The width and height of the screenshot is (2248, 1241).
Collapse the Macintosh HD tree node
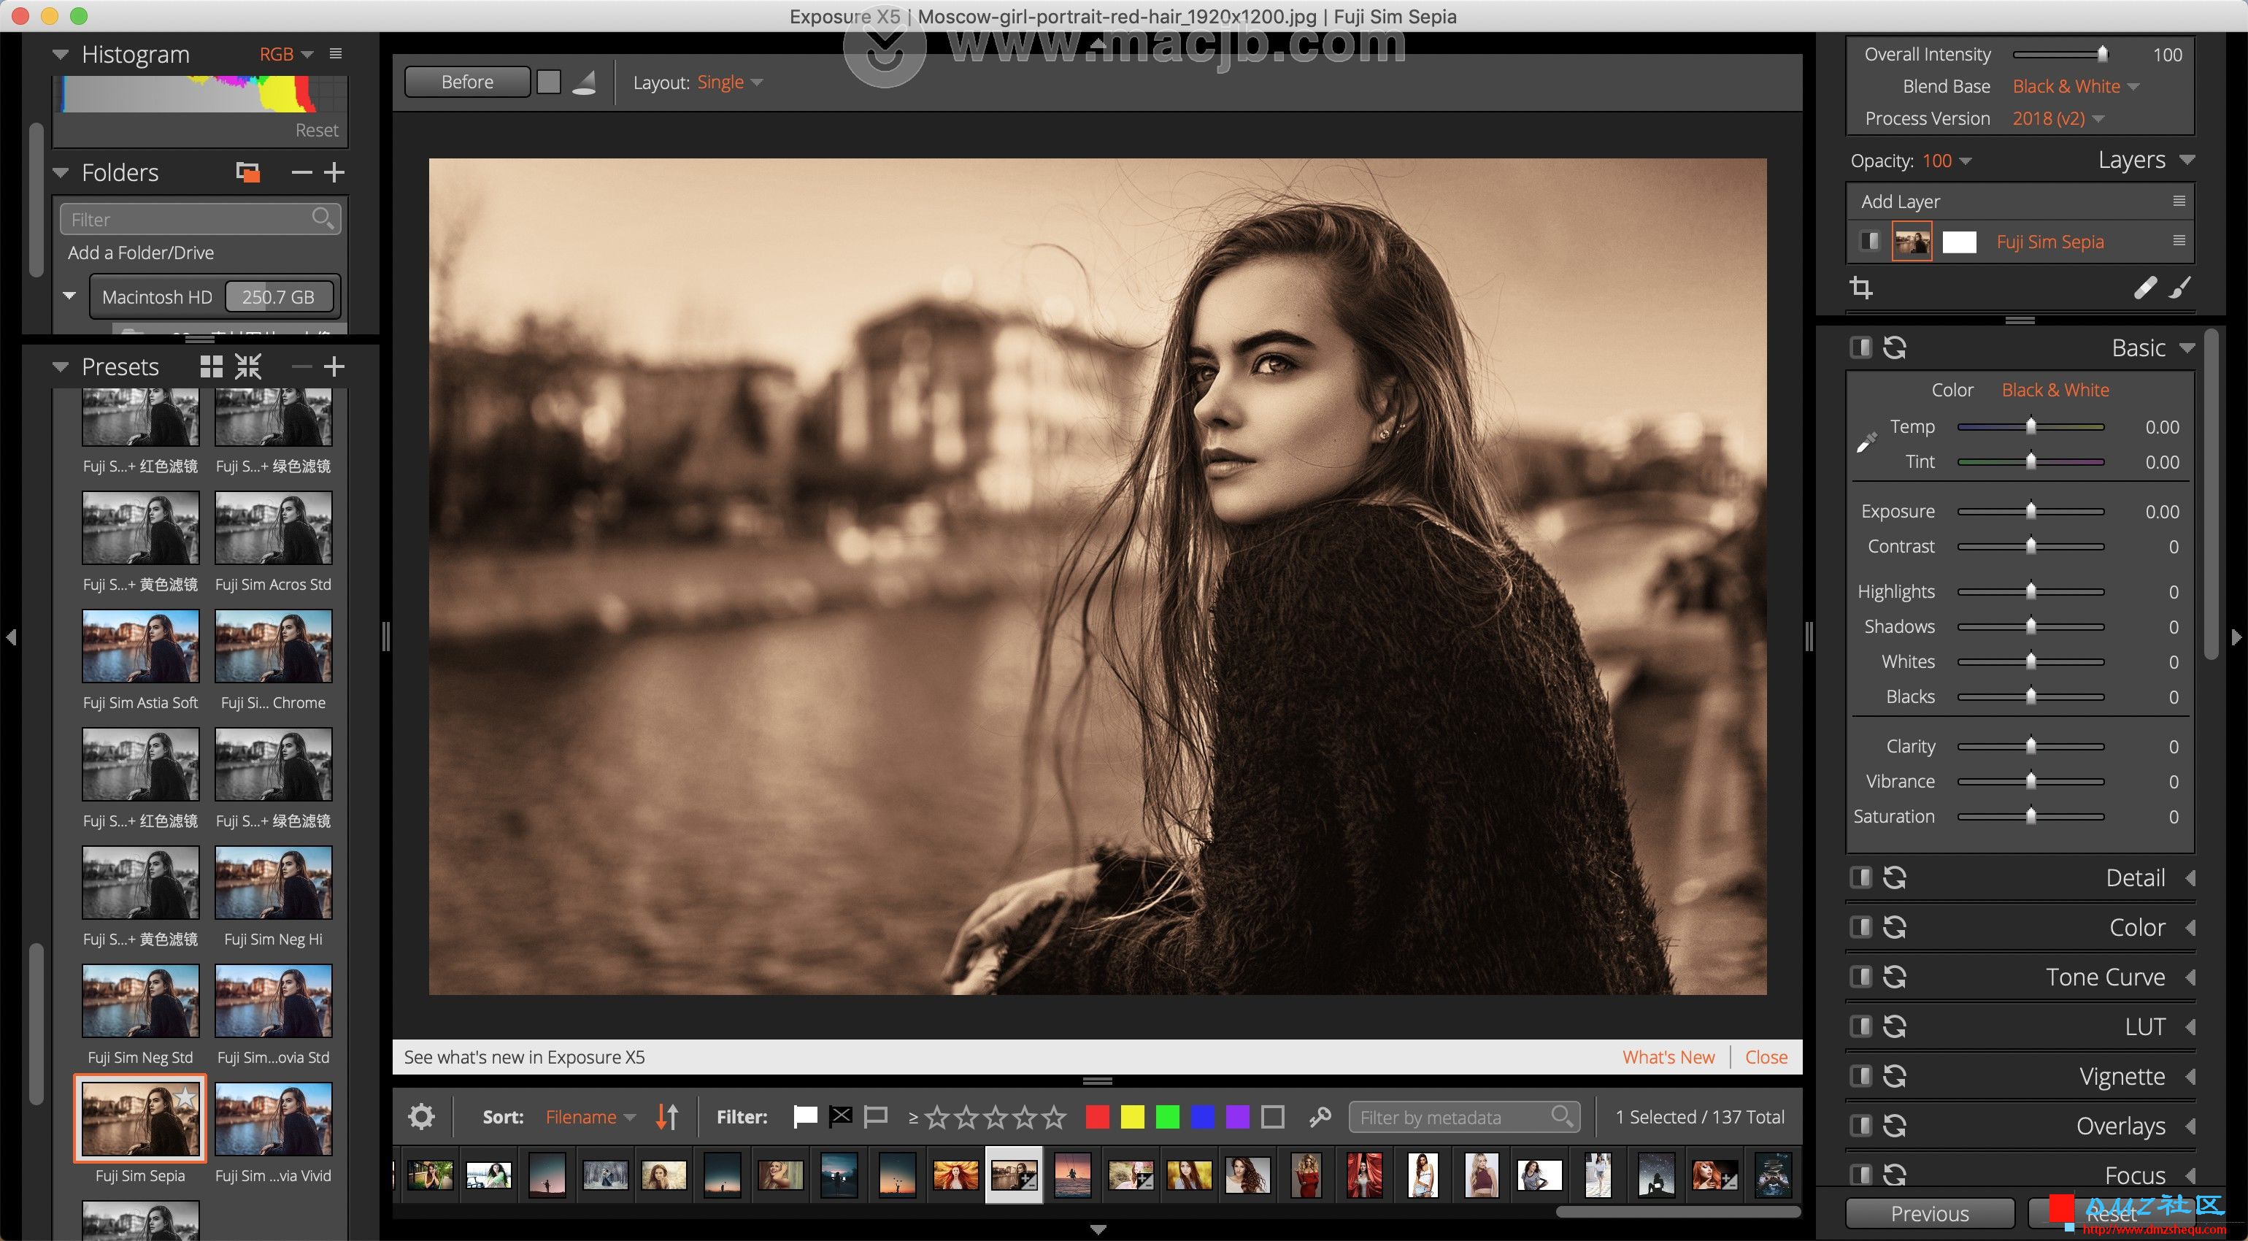pyautogui.click(x=69, y=296)
